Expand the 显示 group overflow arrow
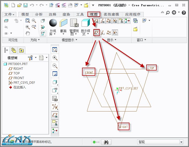This screenshot has width=189, height=147. point(115,40)
